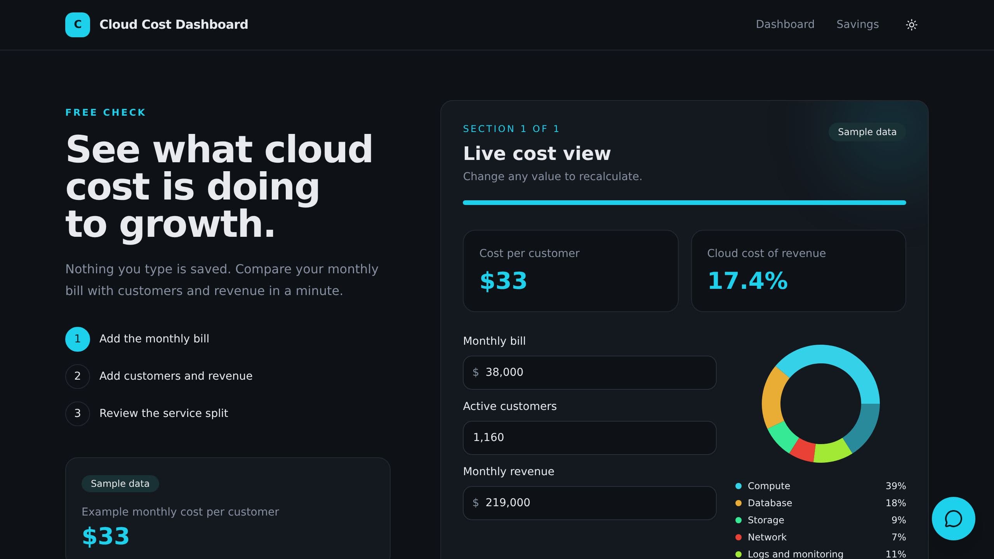Click the Example monthly cost per customer text

tap(180, 512)
